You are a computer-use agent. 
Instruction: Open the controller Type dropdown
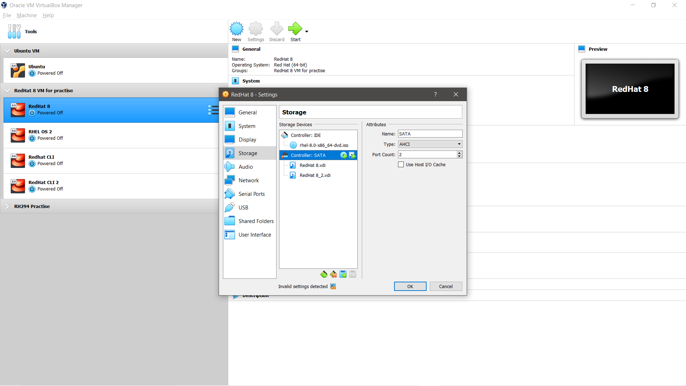click(x=430, y=144)
